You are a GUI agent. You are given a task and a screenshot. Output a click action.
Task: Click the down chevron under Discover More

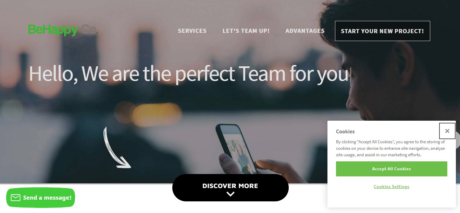(x=231, y=194)
